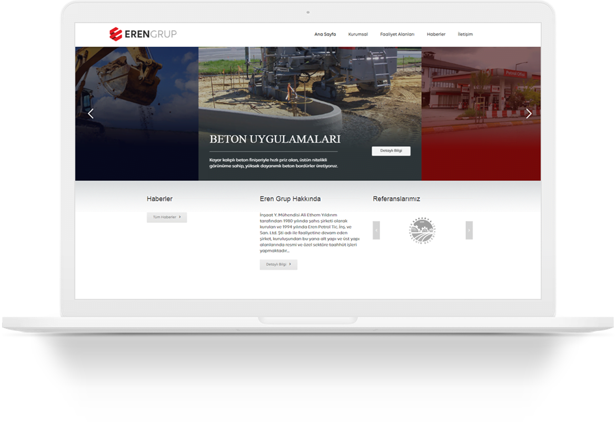
Task: Click Detaylı Bilgi button on the banner
Action: pyautogui.click(x=391, y=150)
